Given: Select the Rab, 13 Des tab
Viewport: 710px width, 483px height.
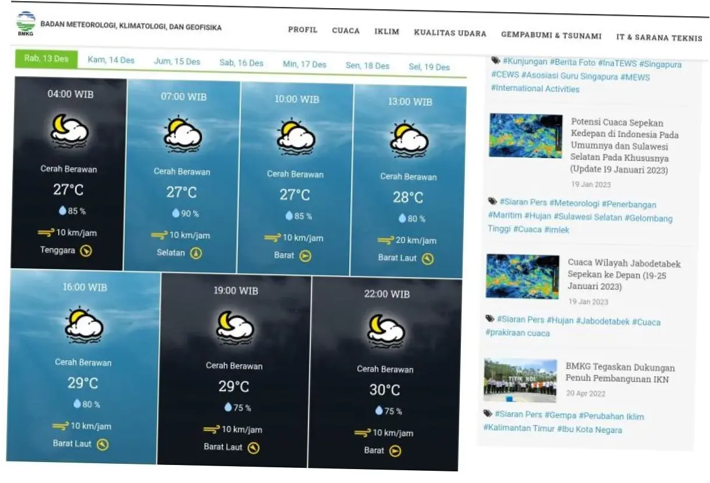Looking at the screenshot, I should coord(47,59).
